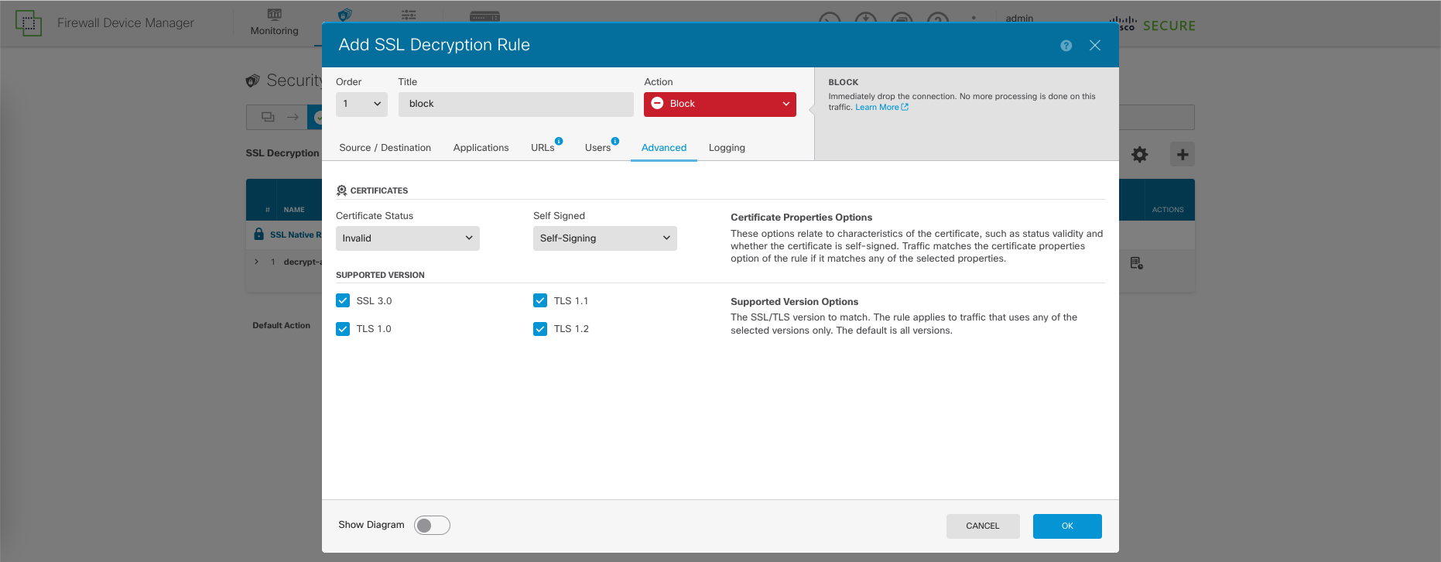Click the info badge icon on Users tab
1441x562 pixels.
coord(615,141)
